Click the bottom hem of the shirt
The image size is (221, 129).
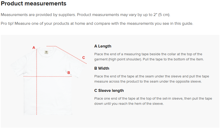[x=48, y=114]
